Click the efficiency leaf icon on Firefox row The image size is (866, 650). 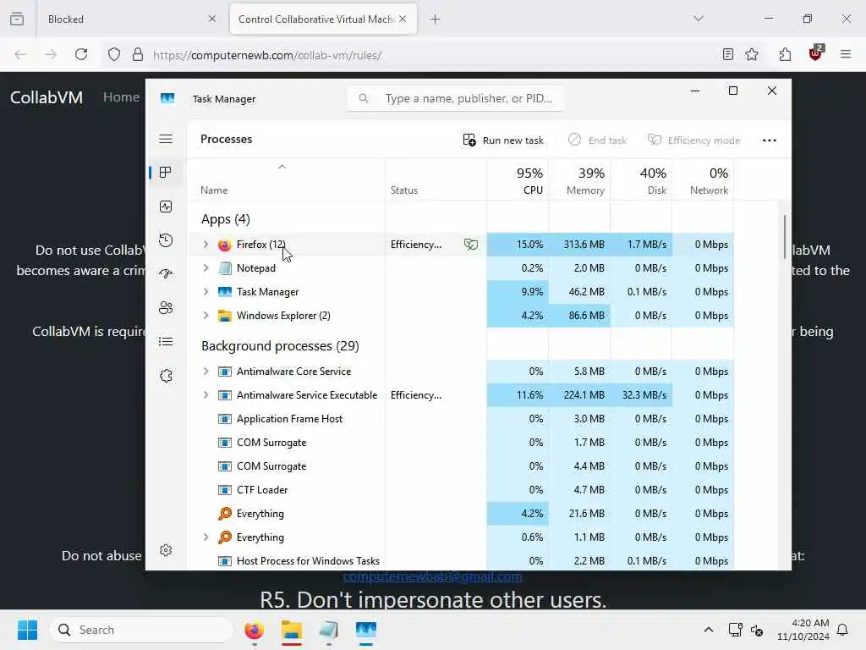[470, 245]
